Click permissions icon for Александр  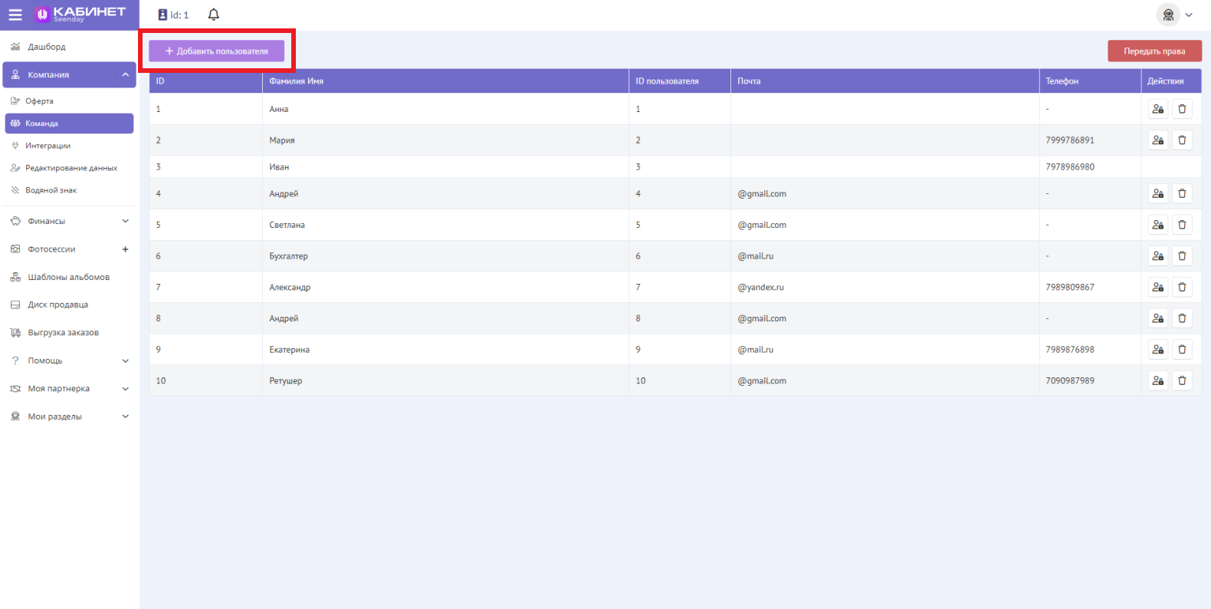tap(1157, 287)
